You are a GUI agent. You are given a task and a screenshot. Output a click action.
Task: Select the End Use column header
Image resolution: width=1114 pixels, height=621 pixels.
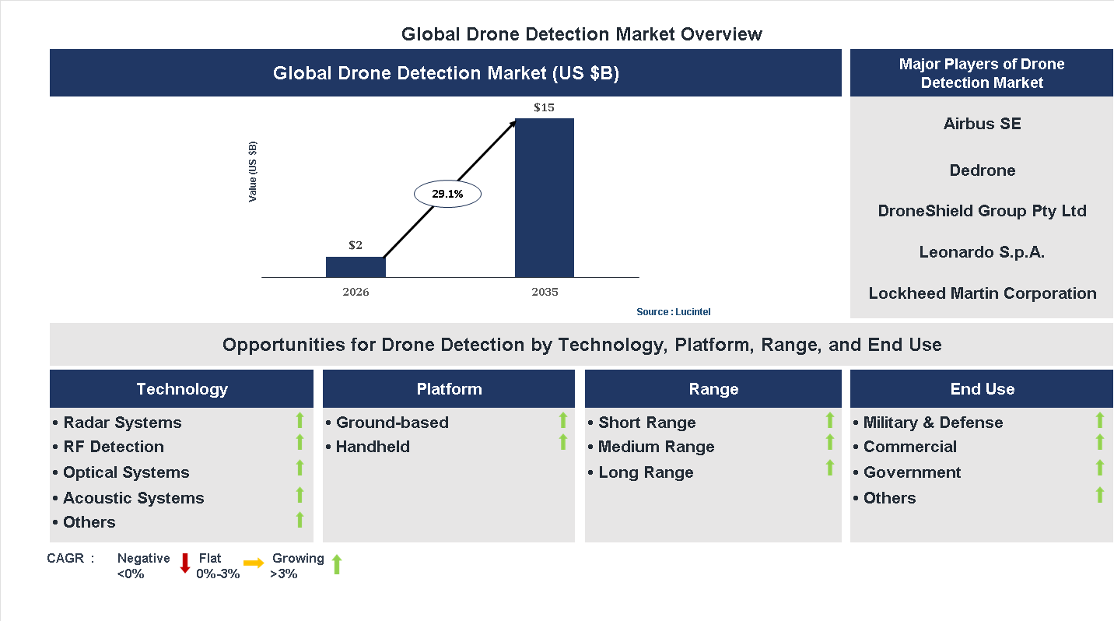[981, 388]
